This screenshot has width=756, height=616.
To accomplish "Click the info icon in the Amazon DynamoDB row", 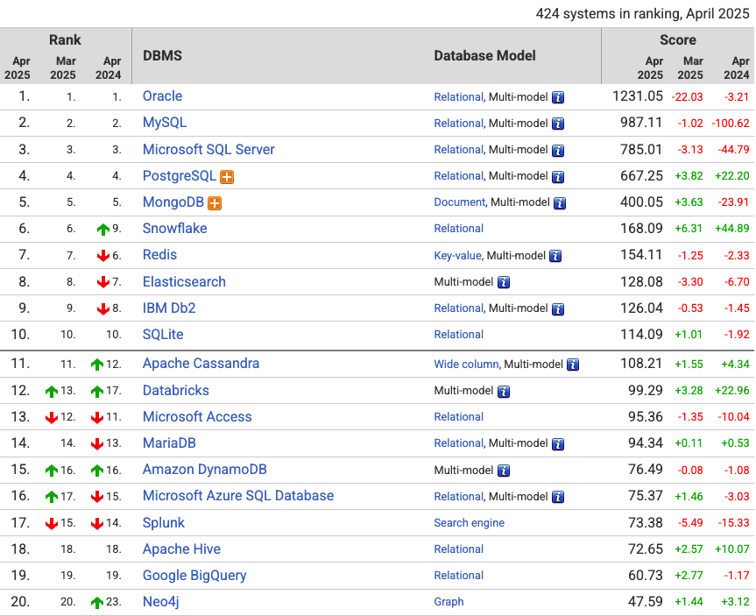I will (504, 471).
